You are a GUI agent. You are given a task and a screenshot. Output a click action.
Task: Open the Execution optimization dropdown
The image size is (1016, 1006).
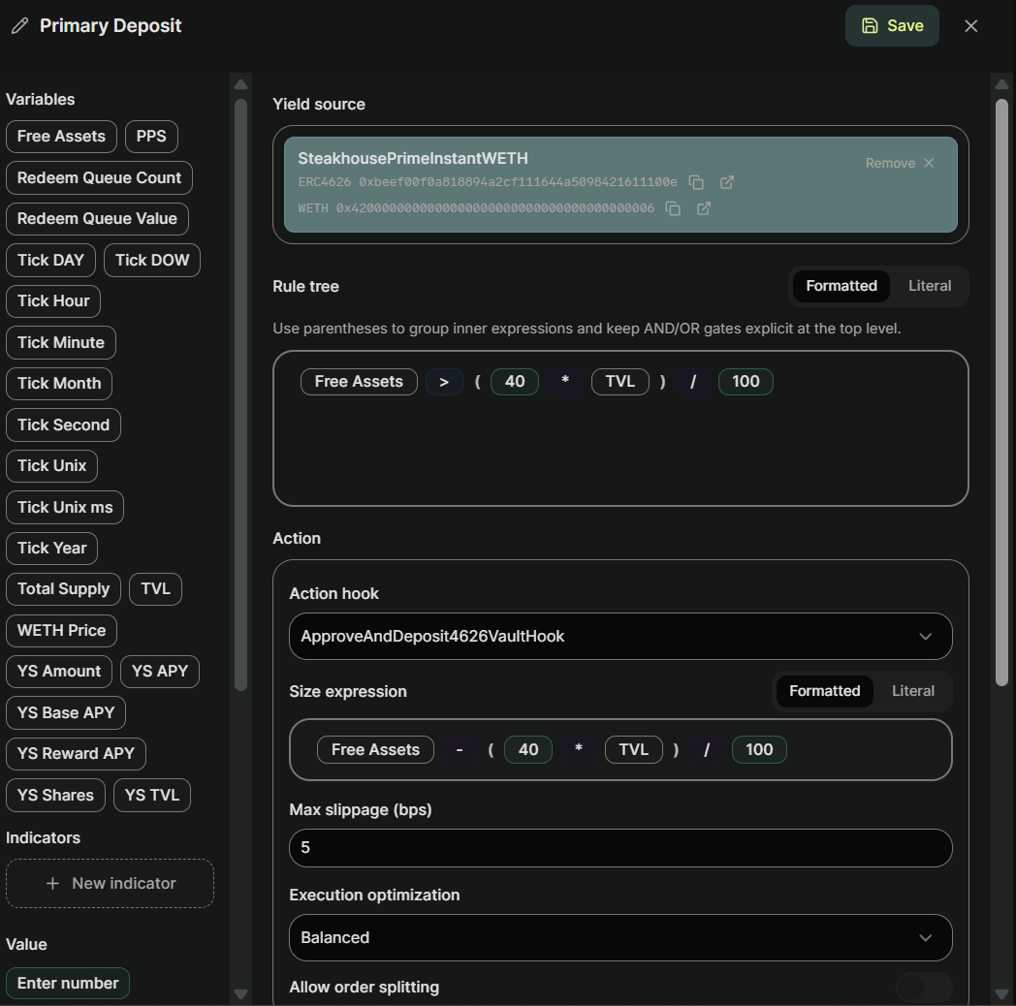pyautogui.click(x=620, y=937)
